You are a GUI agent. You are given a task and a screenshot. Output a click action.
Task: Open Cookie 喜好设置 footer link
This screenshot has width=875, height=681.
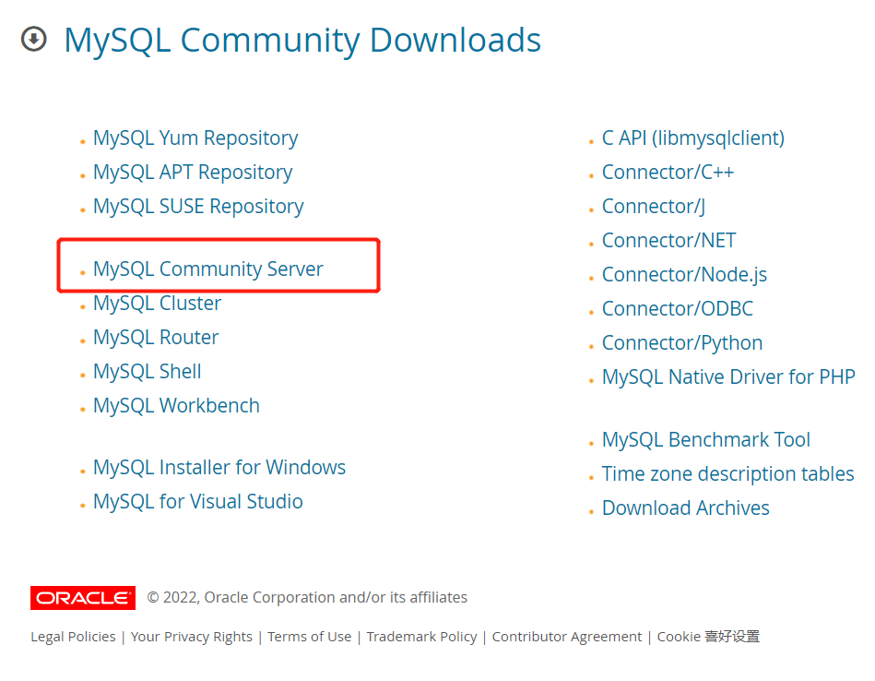[708, 637]
